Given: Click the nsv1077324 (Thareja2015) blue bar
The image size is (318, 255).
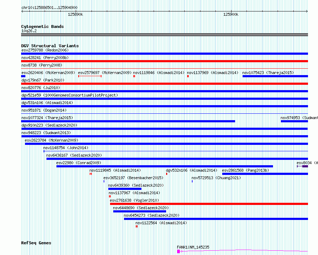Looking at the screenshot, I should pos(128,121).
